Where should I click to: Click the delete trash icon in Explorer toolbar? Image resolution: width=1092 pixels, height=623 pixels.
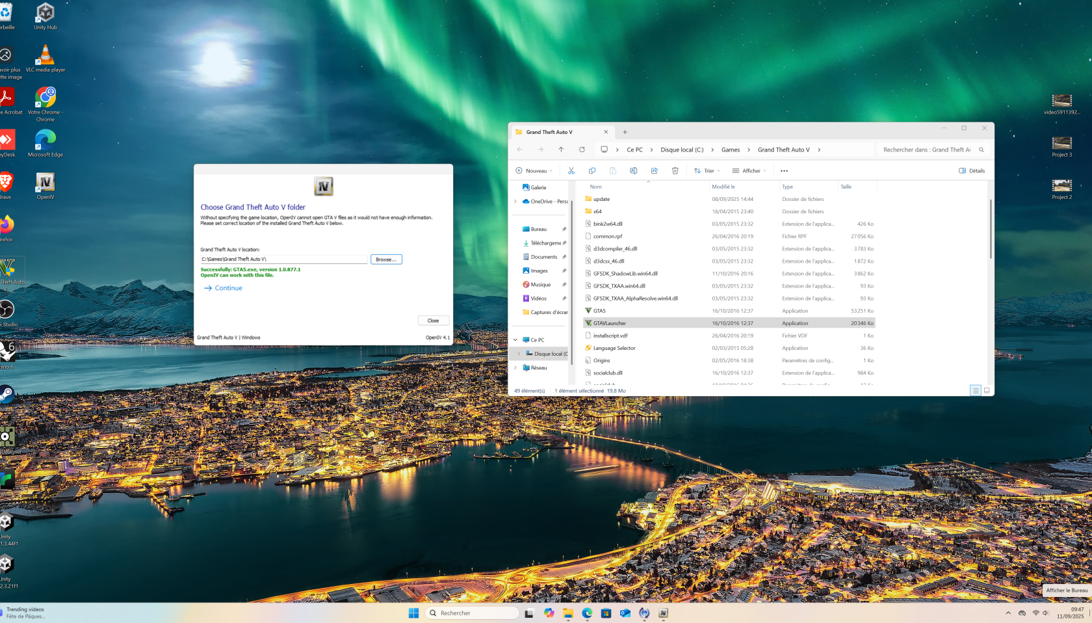(x=675, y=171)
